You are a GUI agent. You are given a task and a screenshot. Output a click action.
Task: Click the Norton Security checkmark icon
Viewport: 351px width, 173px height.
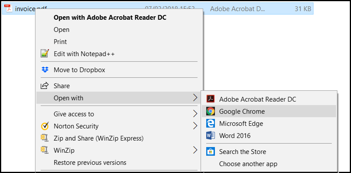[x=45, y=126]
